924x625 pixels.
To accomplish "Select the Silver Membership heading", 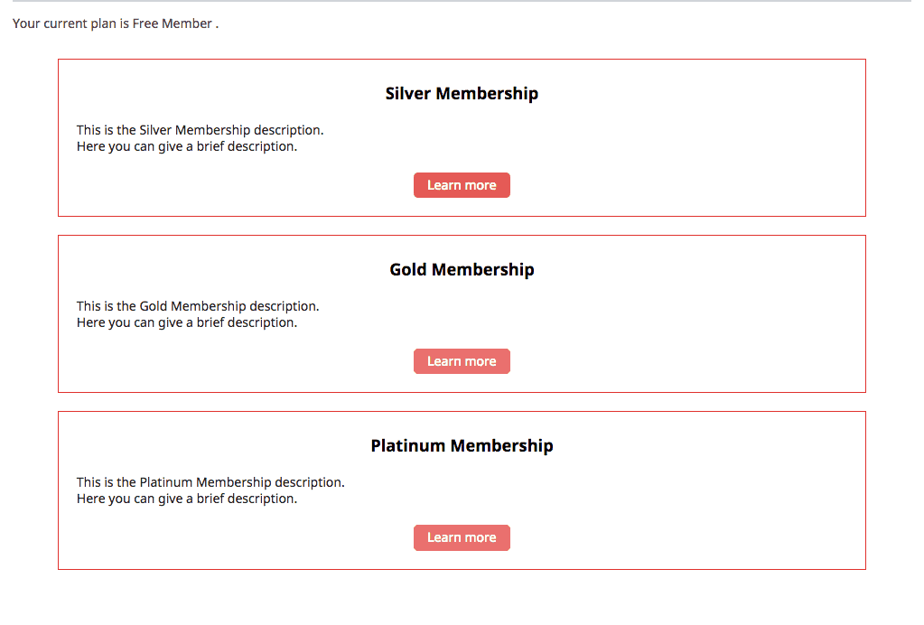I will tap(462, 93).
